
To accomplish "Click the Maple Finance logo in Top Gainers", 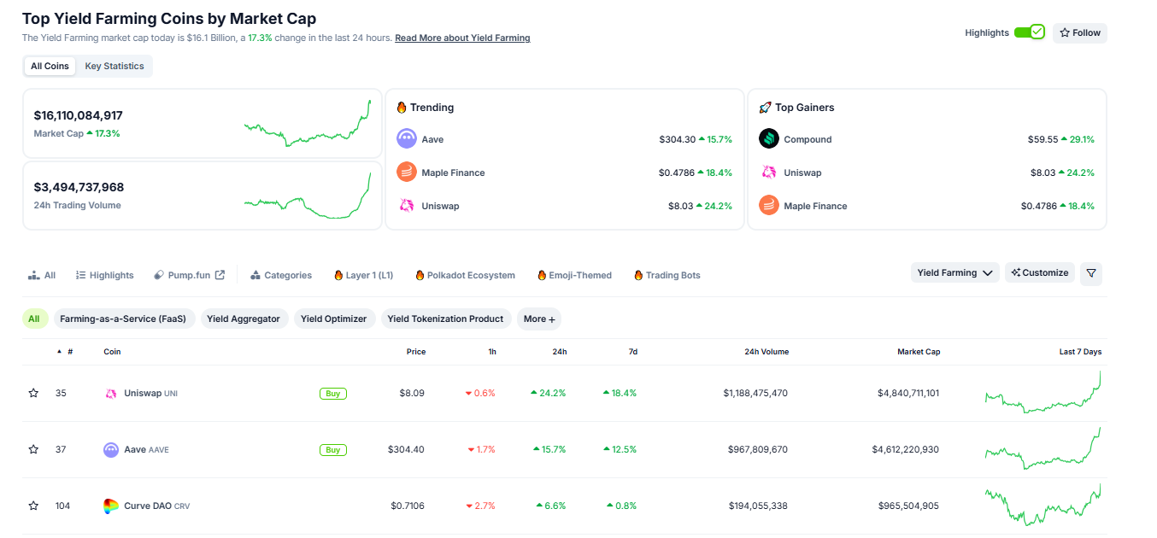I will click(769, 206).
